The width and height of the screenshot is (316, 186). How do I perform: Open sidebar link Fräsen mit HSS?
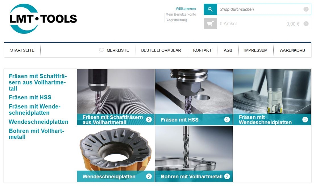coord(30,97)
